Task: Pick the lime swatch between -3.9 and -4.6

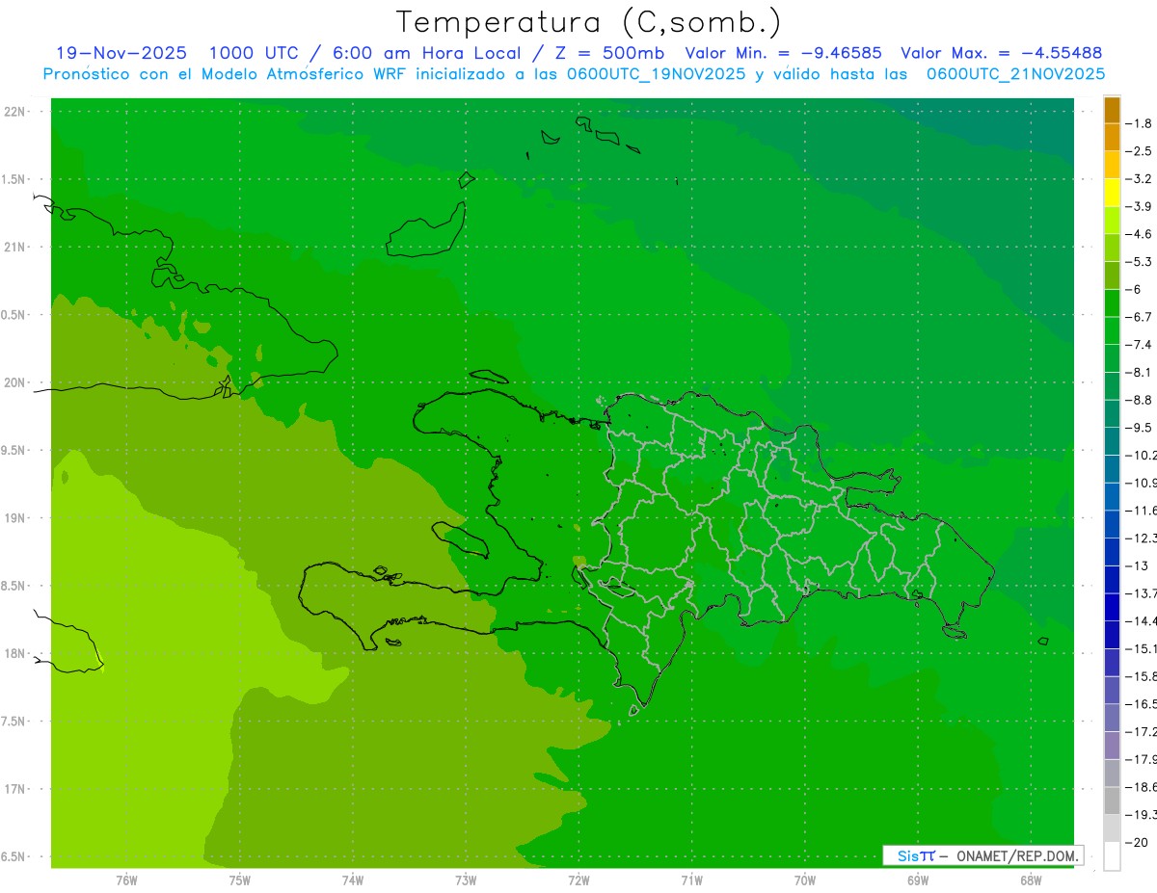Action: coord(1112,220)
